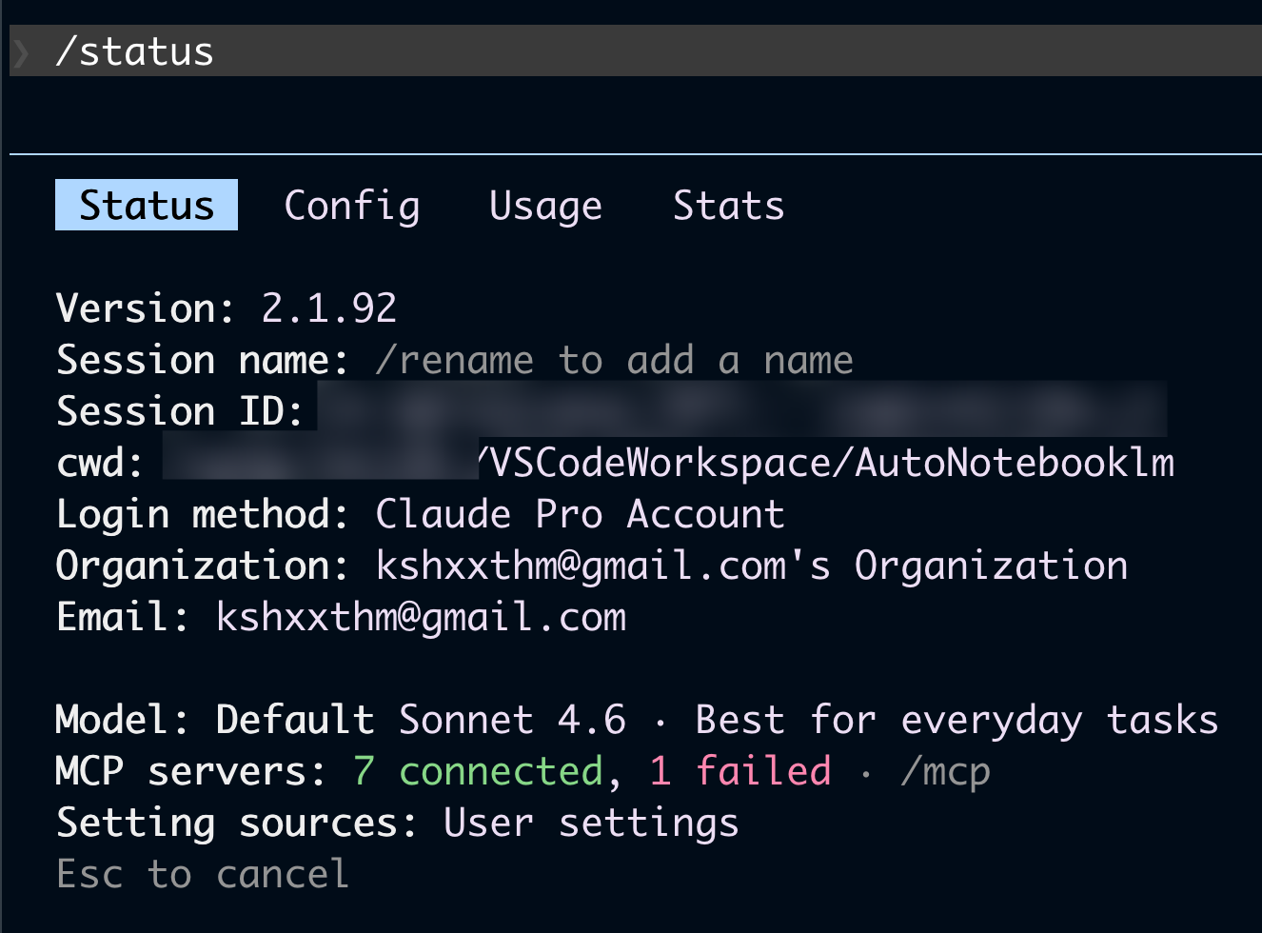Go to the Stats tab
Image resolution: width=1262 pixels, height=933 pixels.
pyautogui.click(x=728, y=206)
